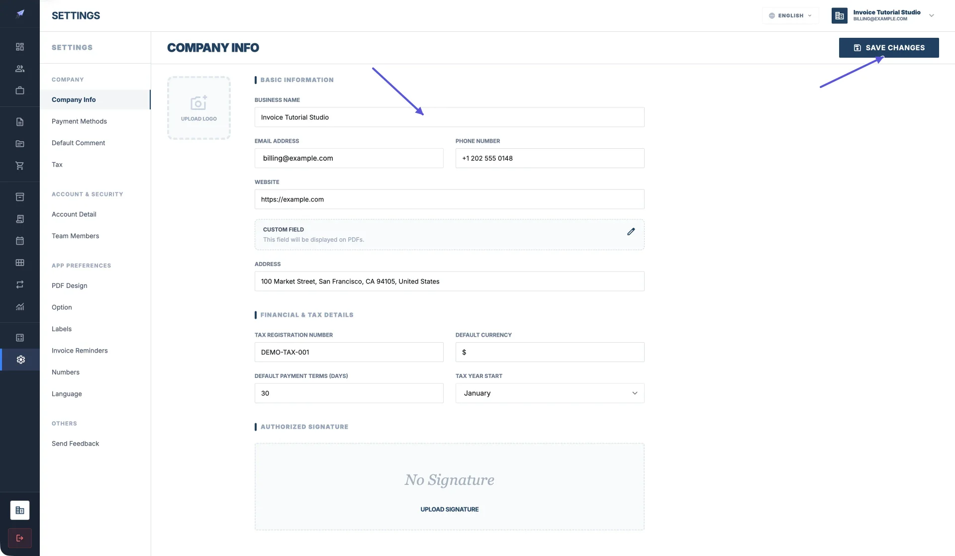This screenshot has width=955, height=556.
Task: Click the Default Payment Terms days field
Action: pyautogui.click(x=349, y=393)
